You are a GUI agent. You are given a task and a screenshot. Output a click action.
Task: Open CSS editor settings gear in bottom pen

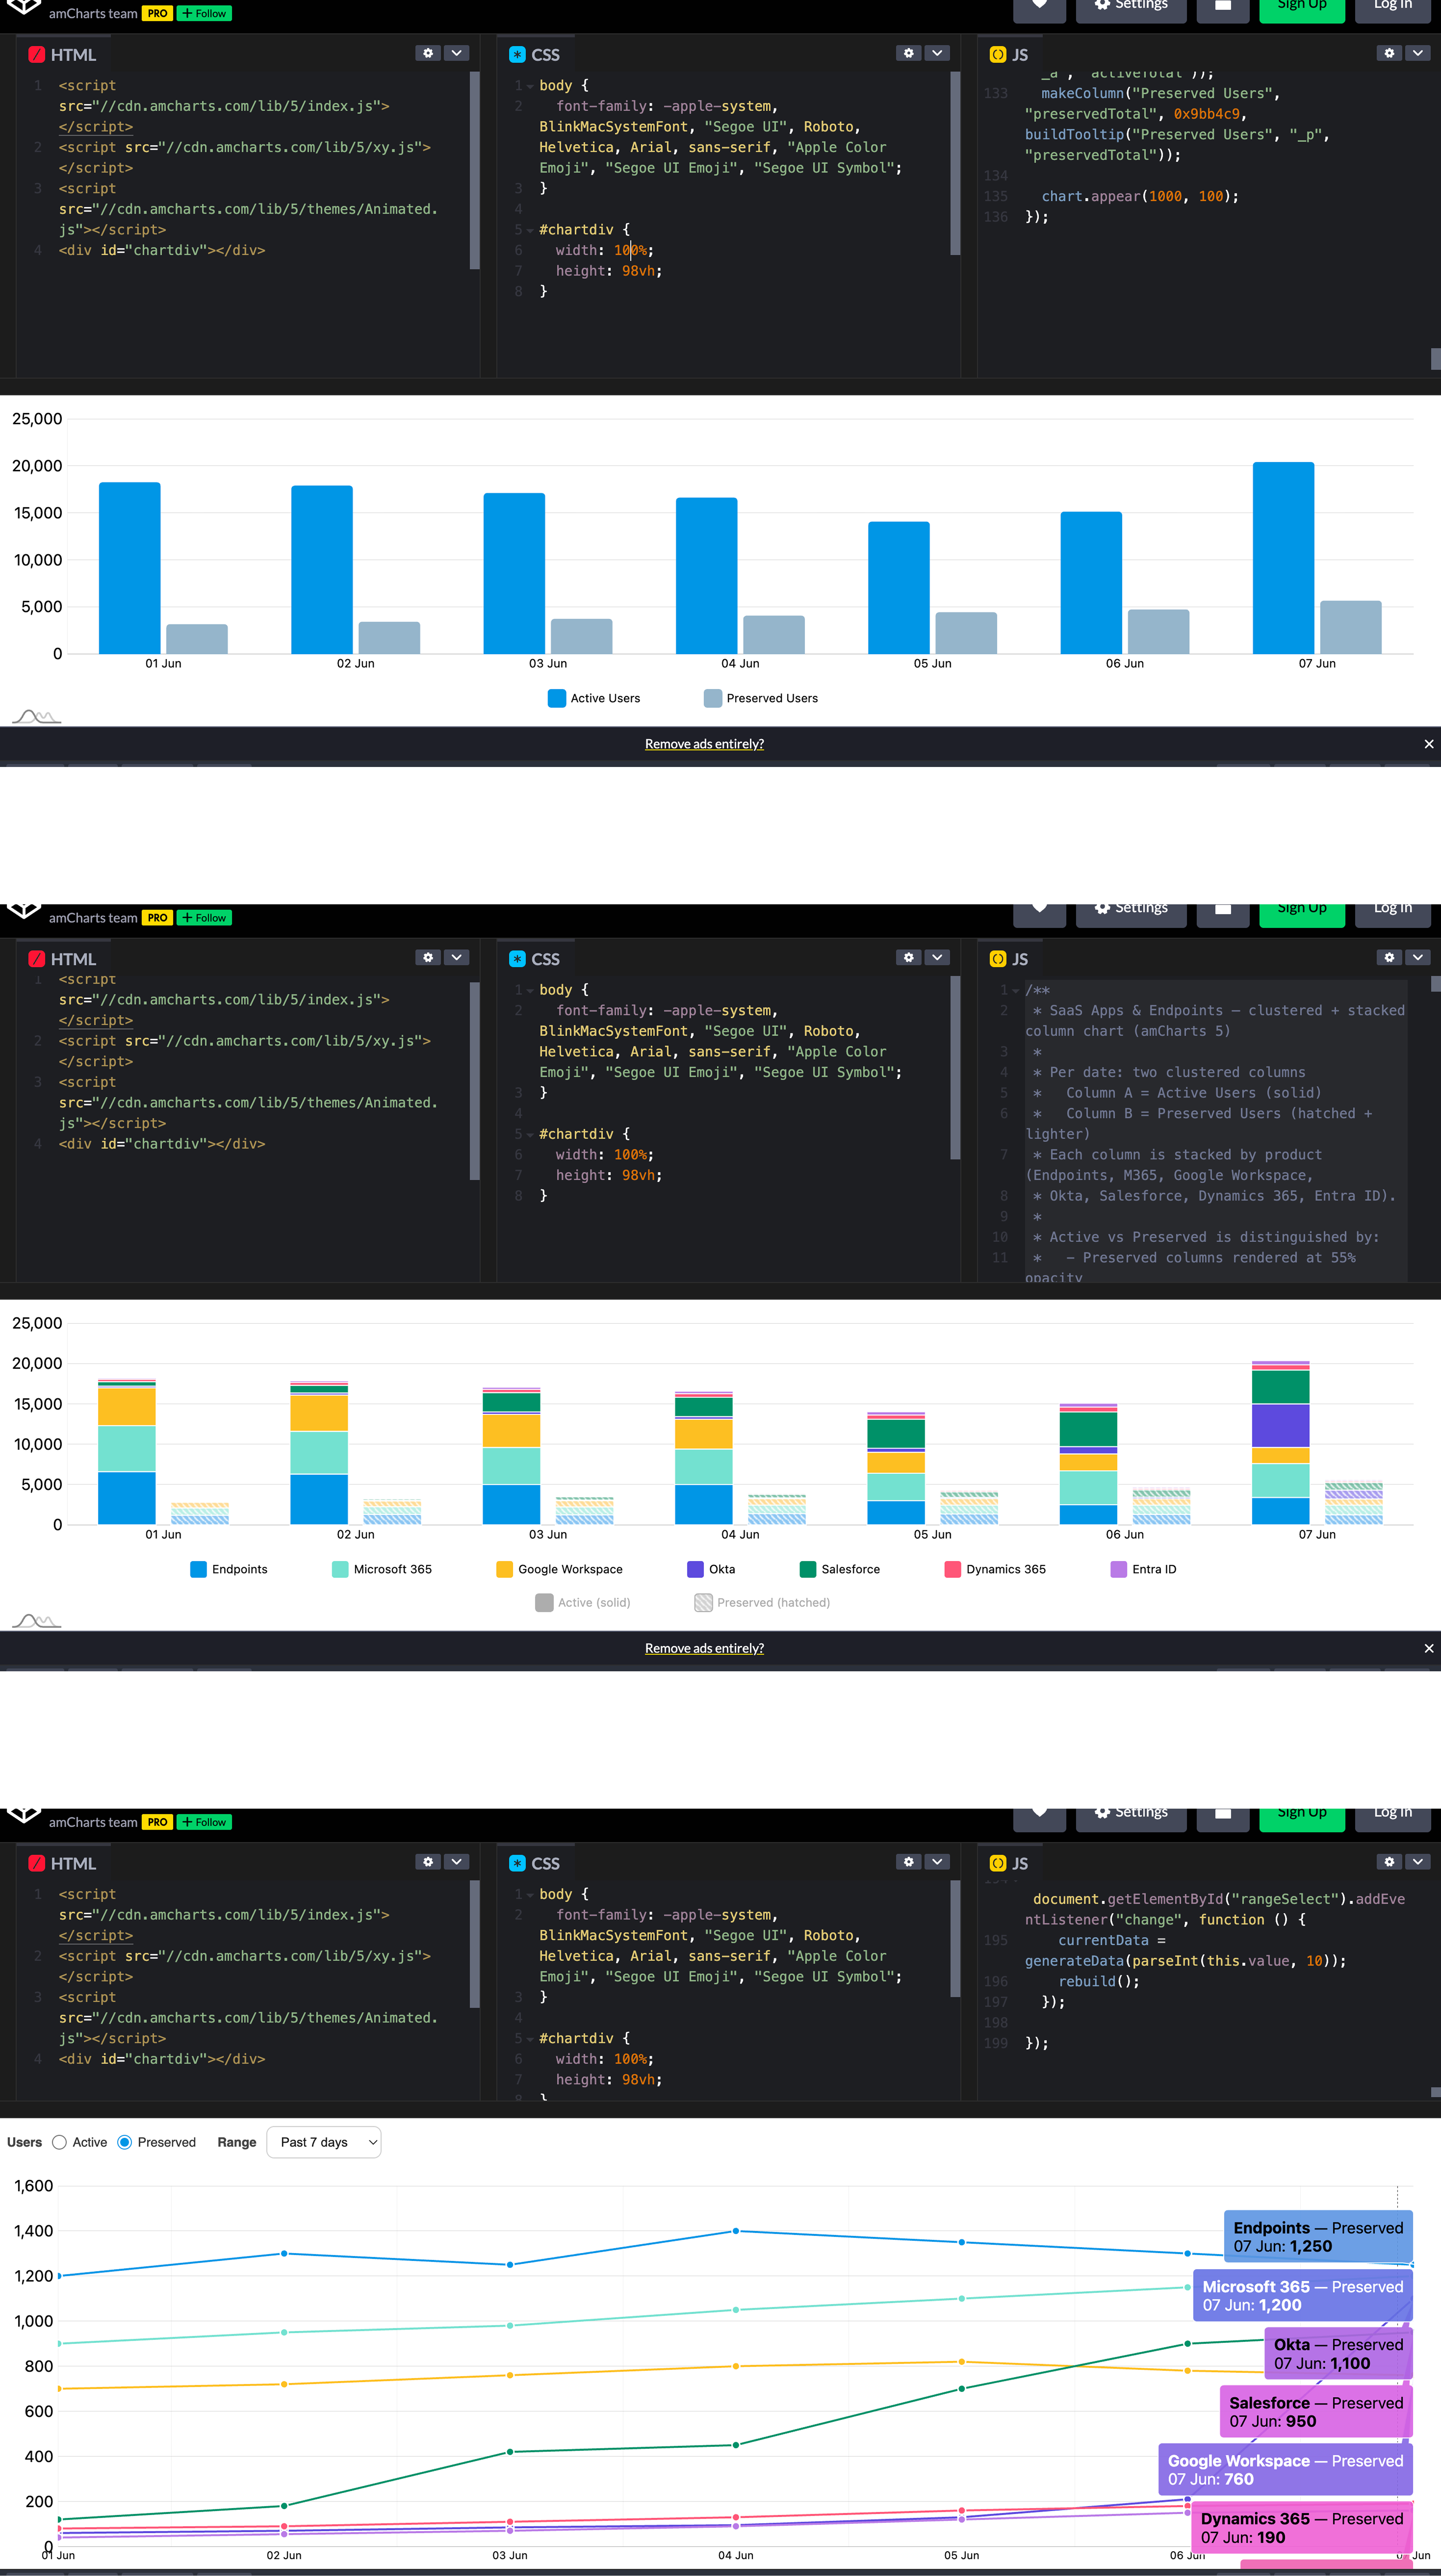click(908, 1861)
